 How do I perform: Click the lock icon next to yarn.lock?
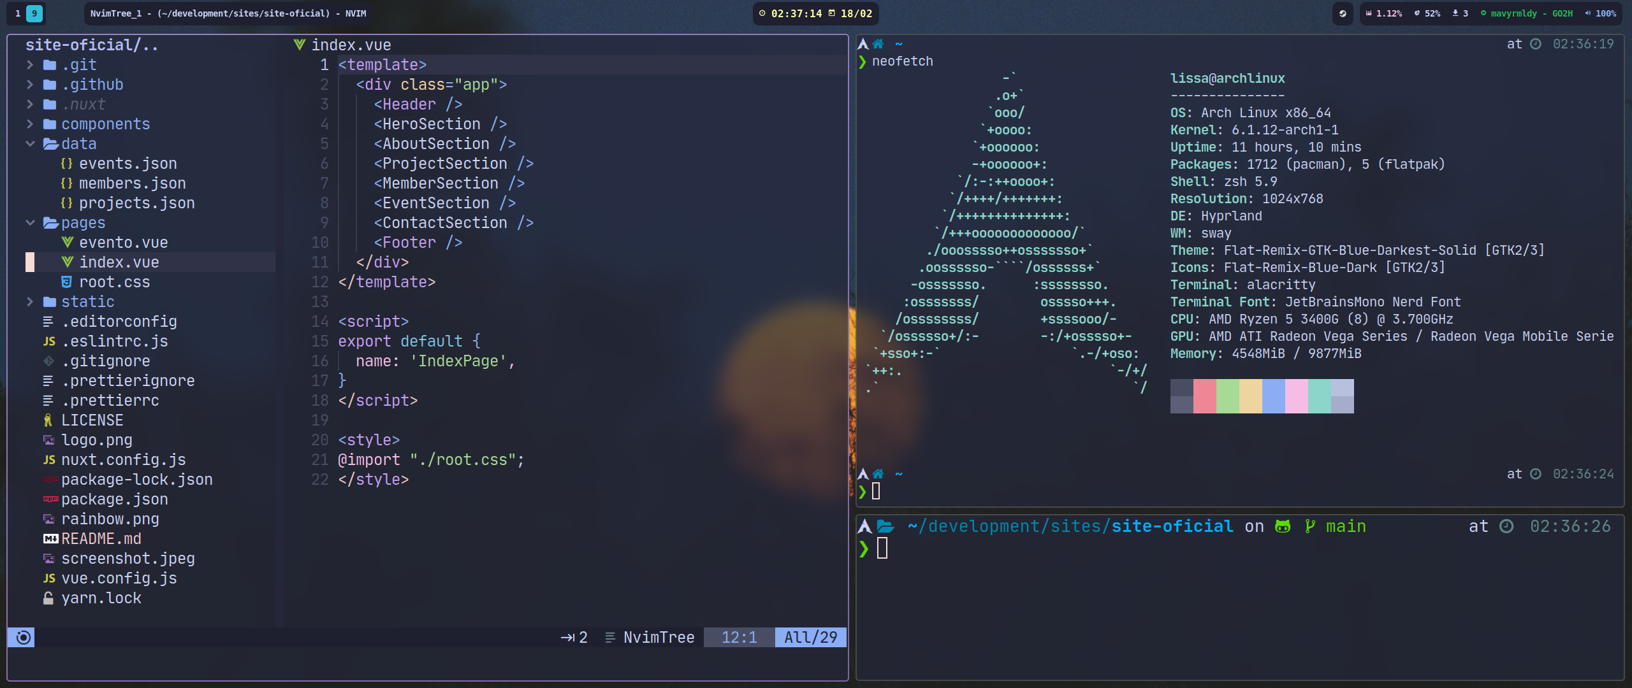coord(48,598)
